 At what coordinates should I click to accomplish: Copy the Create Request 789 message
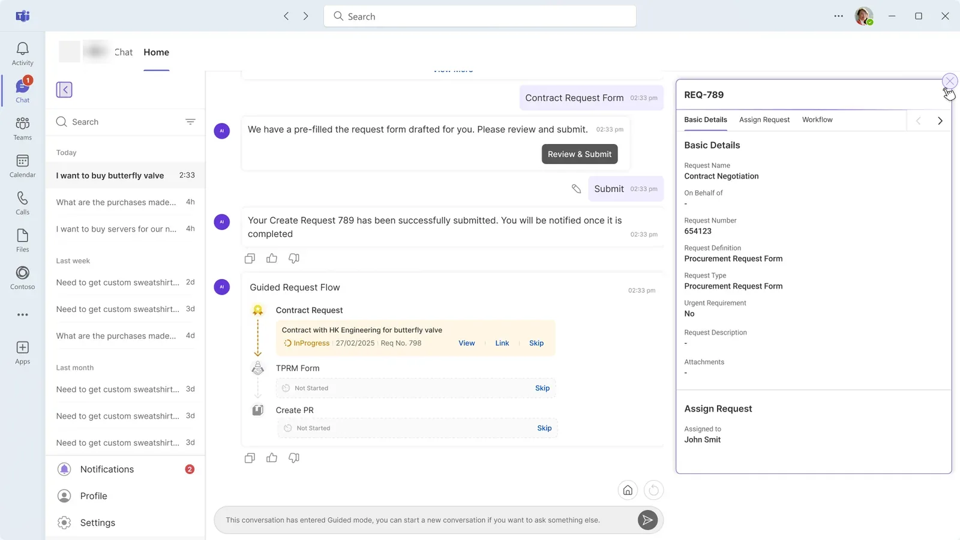[x=250, y=258]
